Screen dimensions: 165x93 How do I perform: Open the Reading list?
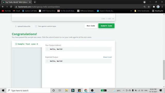[x=158, y=11]
